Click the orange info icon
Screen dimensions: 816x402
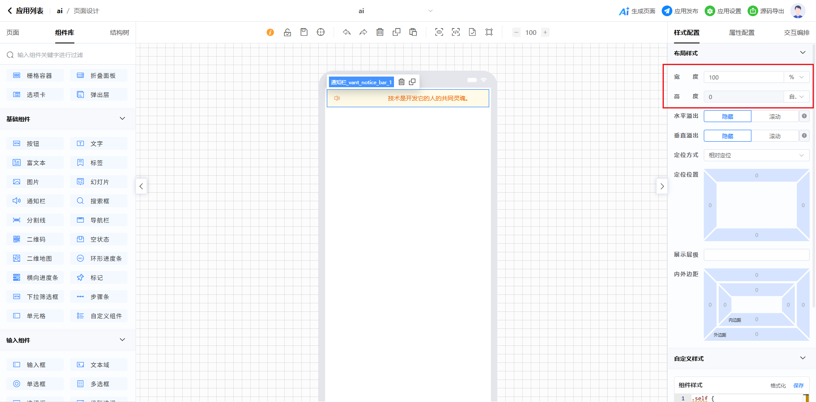[270, 32]
